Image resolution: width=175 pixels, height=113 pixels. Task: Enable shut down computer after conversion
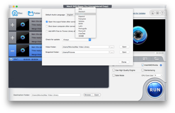point(47,26)
